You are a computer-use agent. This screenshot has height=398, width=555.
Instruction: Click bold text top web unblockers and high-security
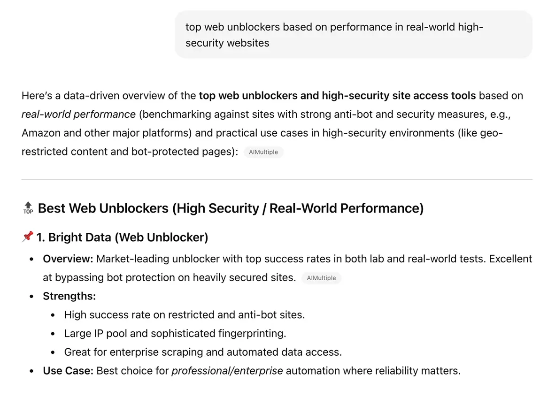pos(337,96)
